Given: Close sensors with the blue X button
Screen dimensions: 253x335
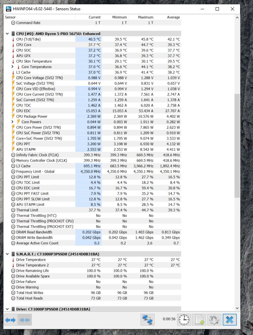Looking at the screenshot, I should [230, 320].
